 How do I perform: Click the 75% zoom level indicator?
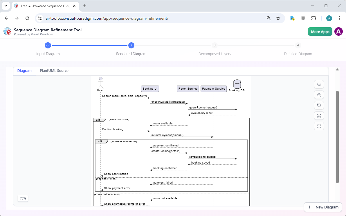[x=23, y=198]
